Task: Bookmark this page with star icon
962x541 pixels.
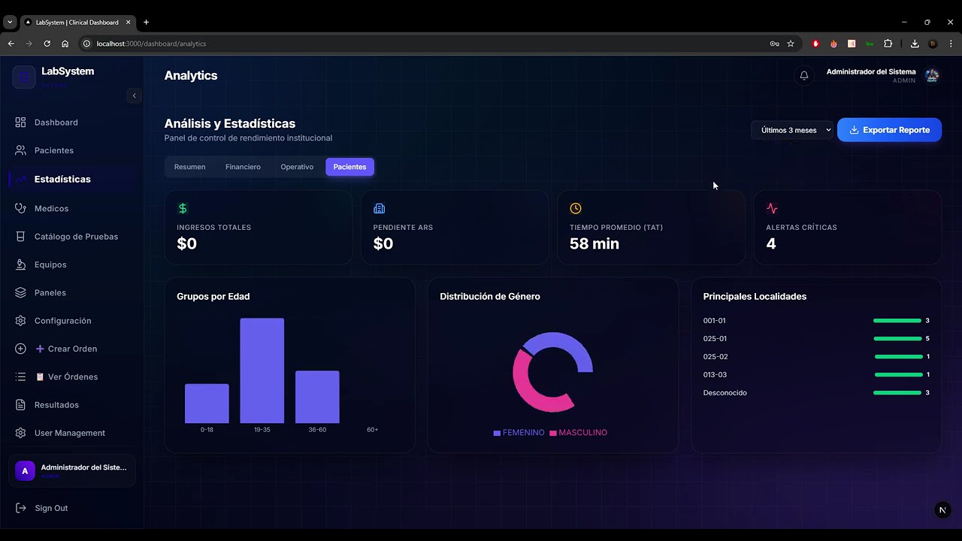Action: 791,44
